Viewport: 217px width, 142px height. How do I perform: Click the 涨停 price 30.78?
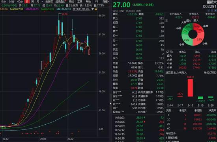(134, 88)
